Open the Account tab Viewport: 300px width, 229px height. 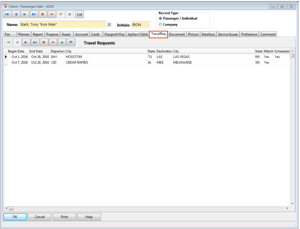click(81, 34)
